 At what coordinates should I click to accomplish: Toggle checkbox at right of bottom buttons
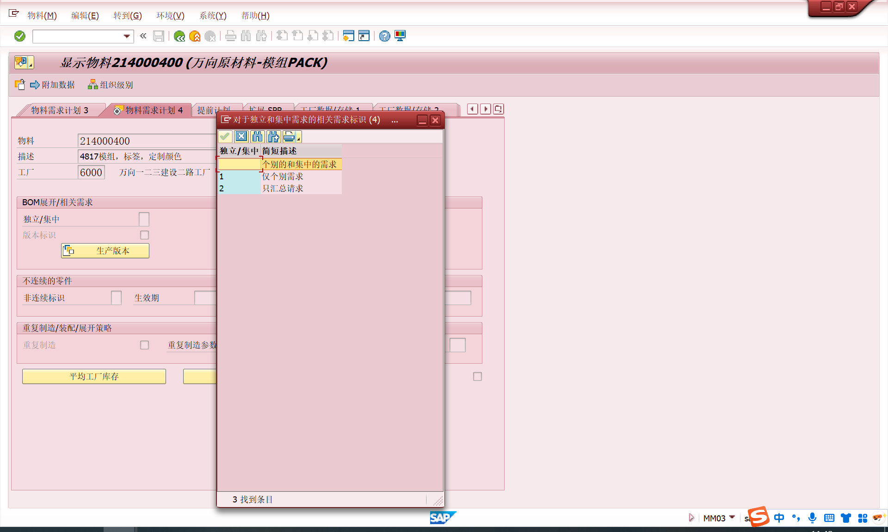point(477,376)
